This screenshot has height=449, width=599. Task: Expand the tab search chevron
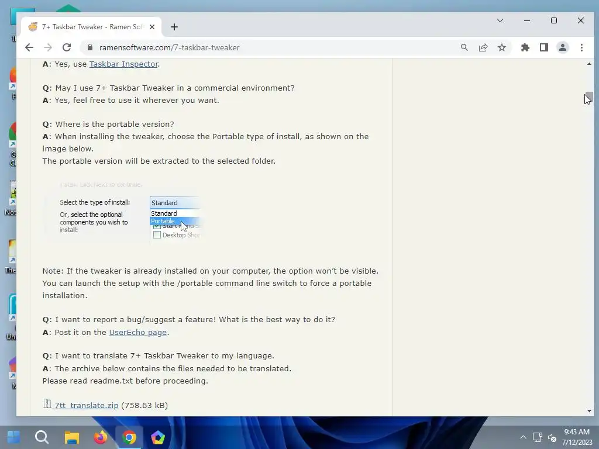[500, 20]
